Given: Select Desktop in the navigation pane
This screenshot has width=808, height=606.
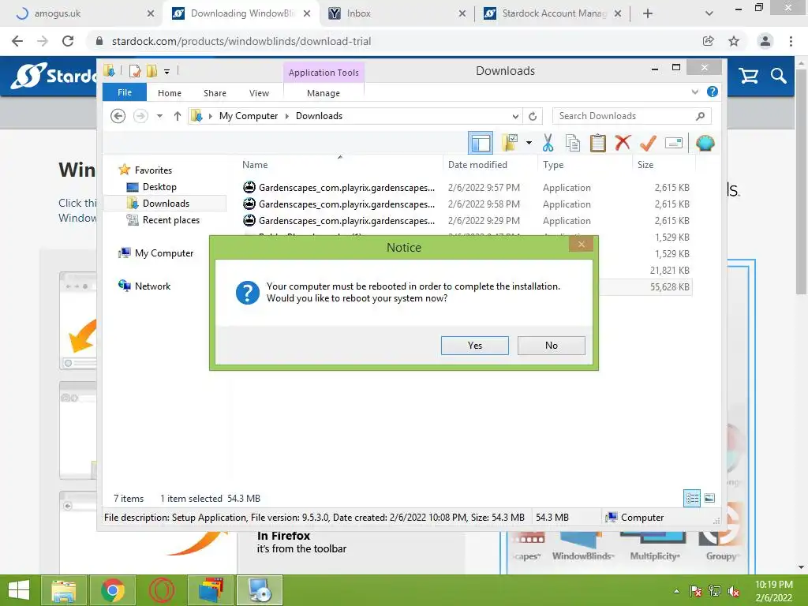Looking at the screenshot, I should (159, 186).
